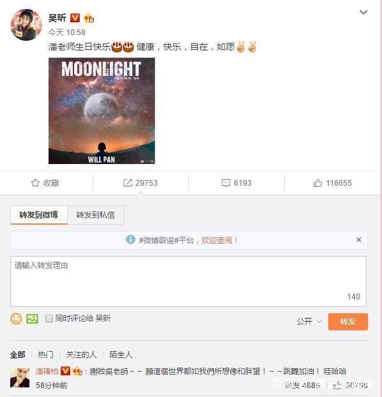This screenshot has width=382, height=397.
Task: Open the 欢迎查阅 link
Action: point(220,240)
